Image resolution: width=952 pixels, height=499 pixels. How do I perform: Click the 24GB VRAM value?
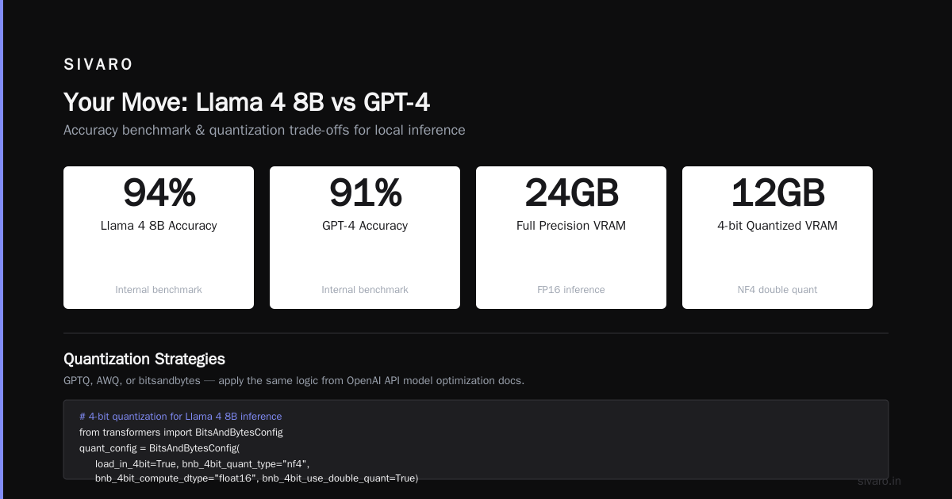pos(571,193)
